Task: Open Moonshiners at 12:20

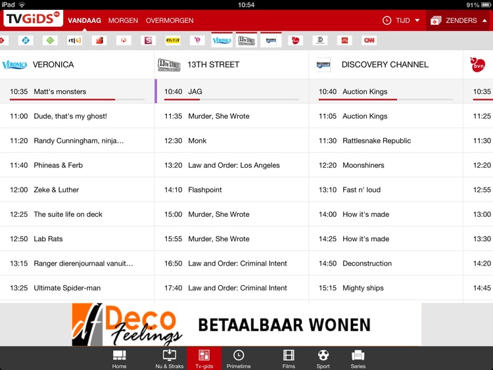Action: pyautogui.click(x=386, y=165)
